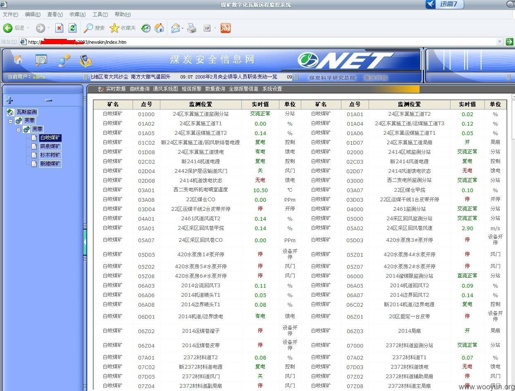The width and height of the screenshot is (515, 391).
Task: Click the minus collapse-all icon in sidebar
Action: tap(49, 100)
